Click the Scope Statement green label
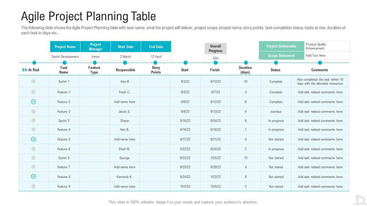Image resolution: width=367 pixels, height=206 pixels. tap(281, 56)
